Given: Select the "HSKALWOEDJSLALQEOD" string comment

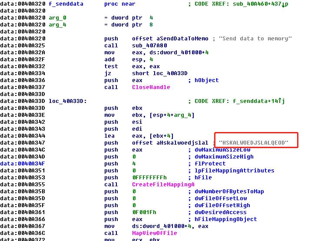Looking at the screenshot, I should (x=254, y=143).
